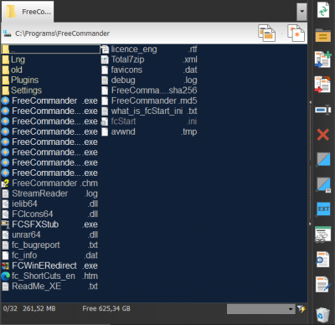Click the favorite folders icon in address bar
Screen dimensions: 335x325
pyautogui.click(x=266, y=34)
